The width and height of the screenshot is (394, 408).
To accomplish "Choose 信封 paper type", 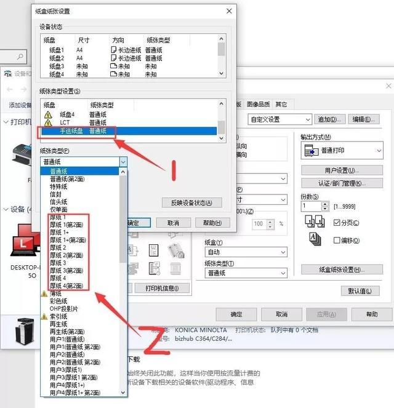I will [55, 194].
